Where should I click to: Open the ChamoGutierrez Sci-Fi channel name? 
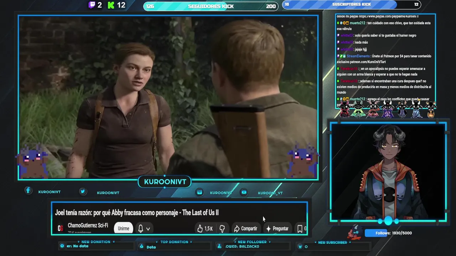coord(88,225)
